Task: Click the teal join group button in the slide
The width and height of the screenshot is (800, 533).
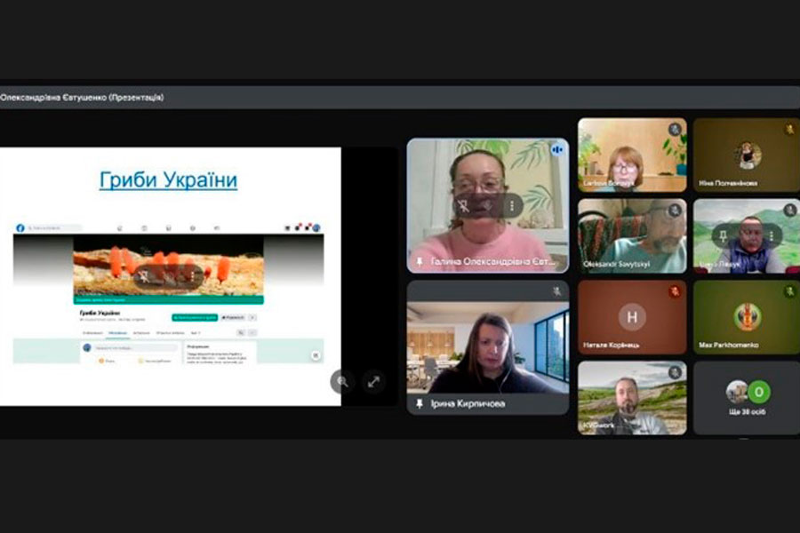Action: (195, 317)
